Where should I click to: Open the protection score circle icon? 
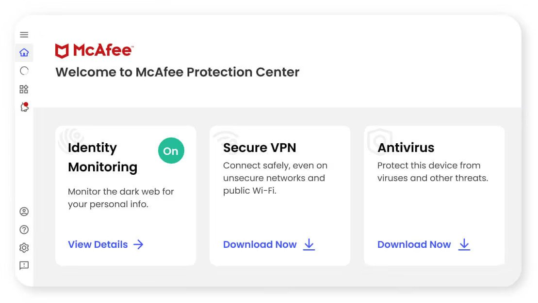click(x=24, y=71)
